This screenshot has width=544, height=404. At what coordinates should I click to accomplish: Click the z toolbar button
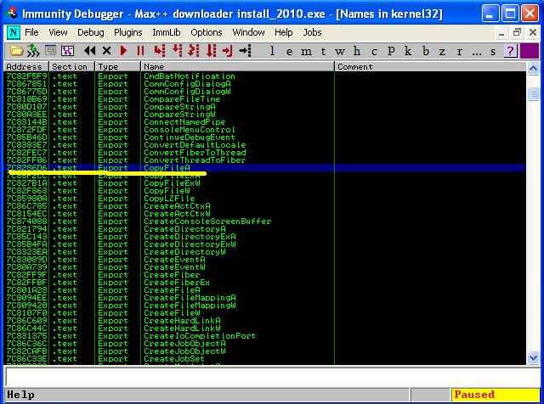(x=442, y=51)
